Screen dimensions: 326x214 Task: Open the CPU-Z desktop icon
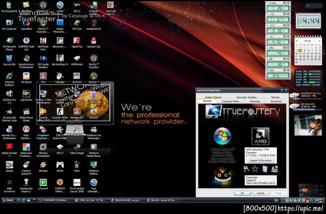click(x=60, y=149)
